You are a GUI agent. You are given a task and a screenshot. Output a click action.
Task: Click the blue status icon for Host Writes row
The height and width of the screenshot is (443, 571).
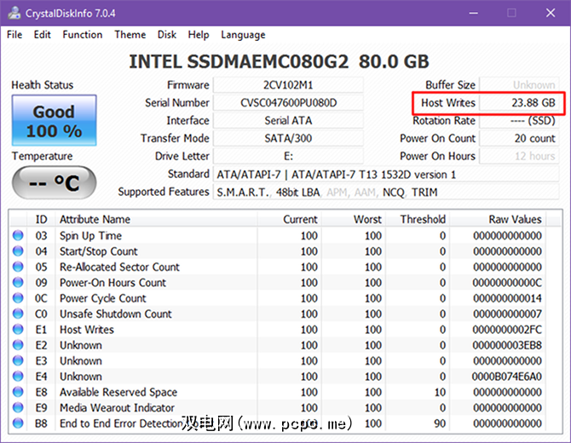click(19, 330)
